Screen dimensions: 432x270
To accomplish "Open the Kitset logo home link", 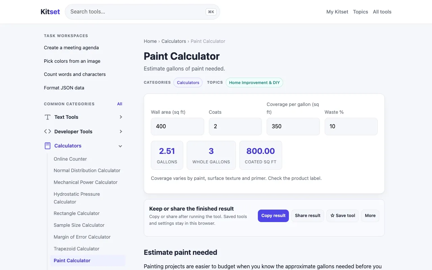I will pos(50,12).
